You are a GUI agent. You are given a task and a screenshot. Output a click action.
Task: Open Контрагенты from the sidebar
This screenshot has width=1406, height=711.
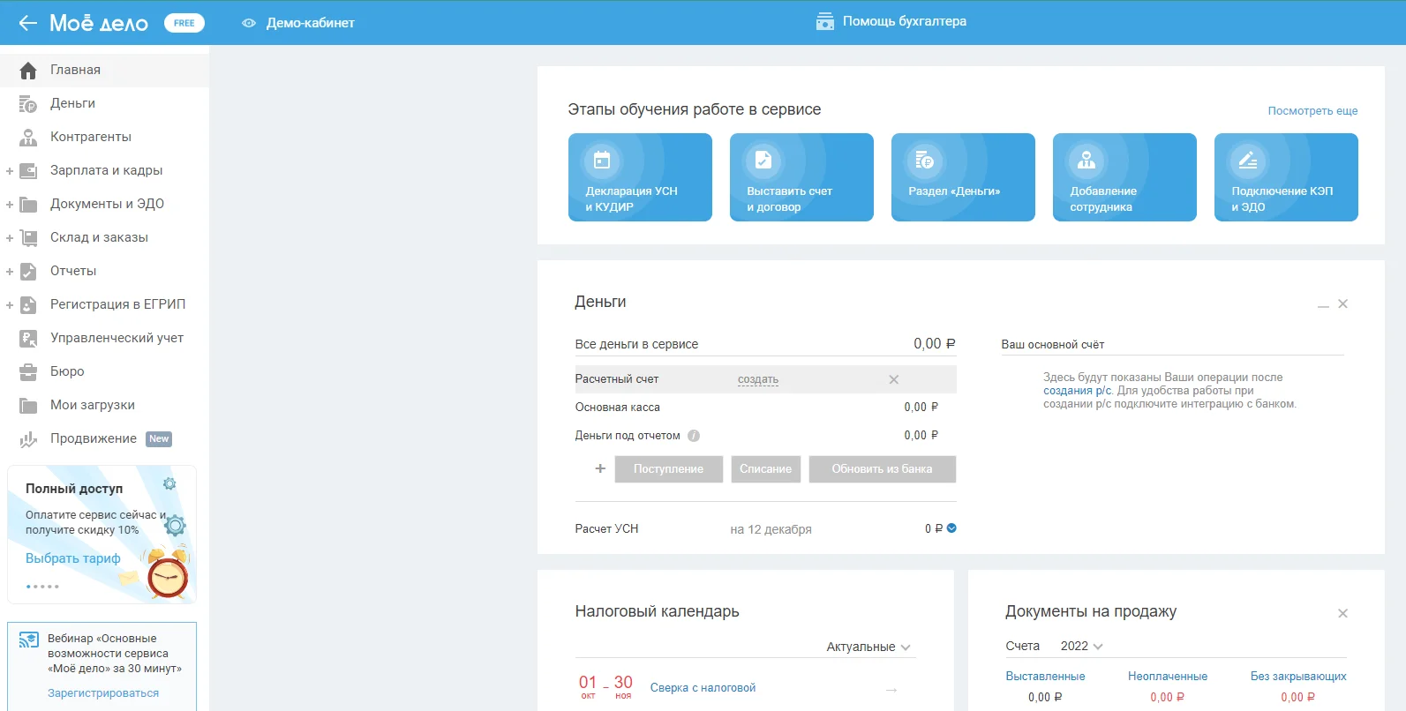tap(90, 137)
